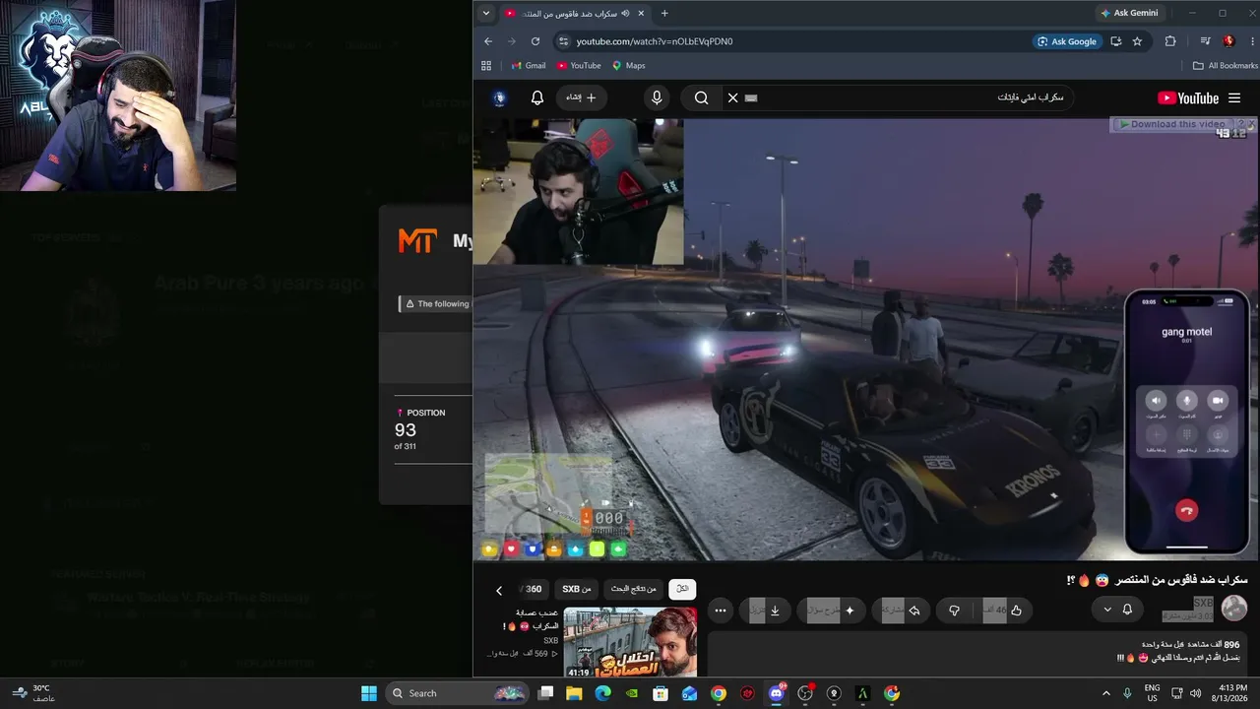Show more filter chips with the arrow
The height and width of the screenshot is (709, 1260).
(x=499, y=590)
